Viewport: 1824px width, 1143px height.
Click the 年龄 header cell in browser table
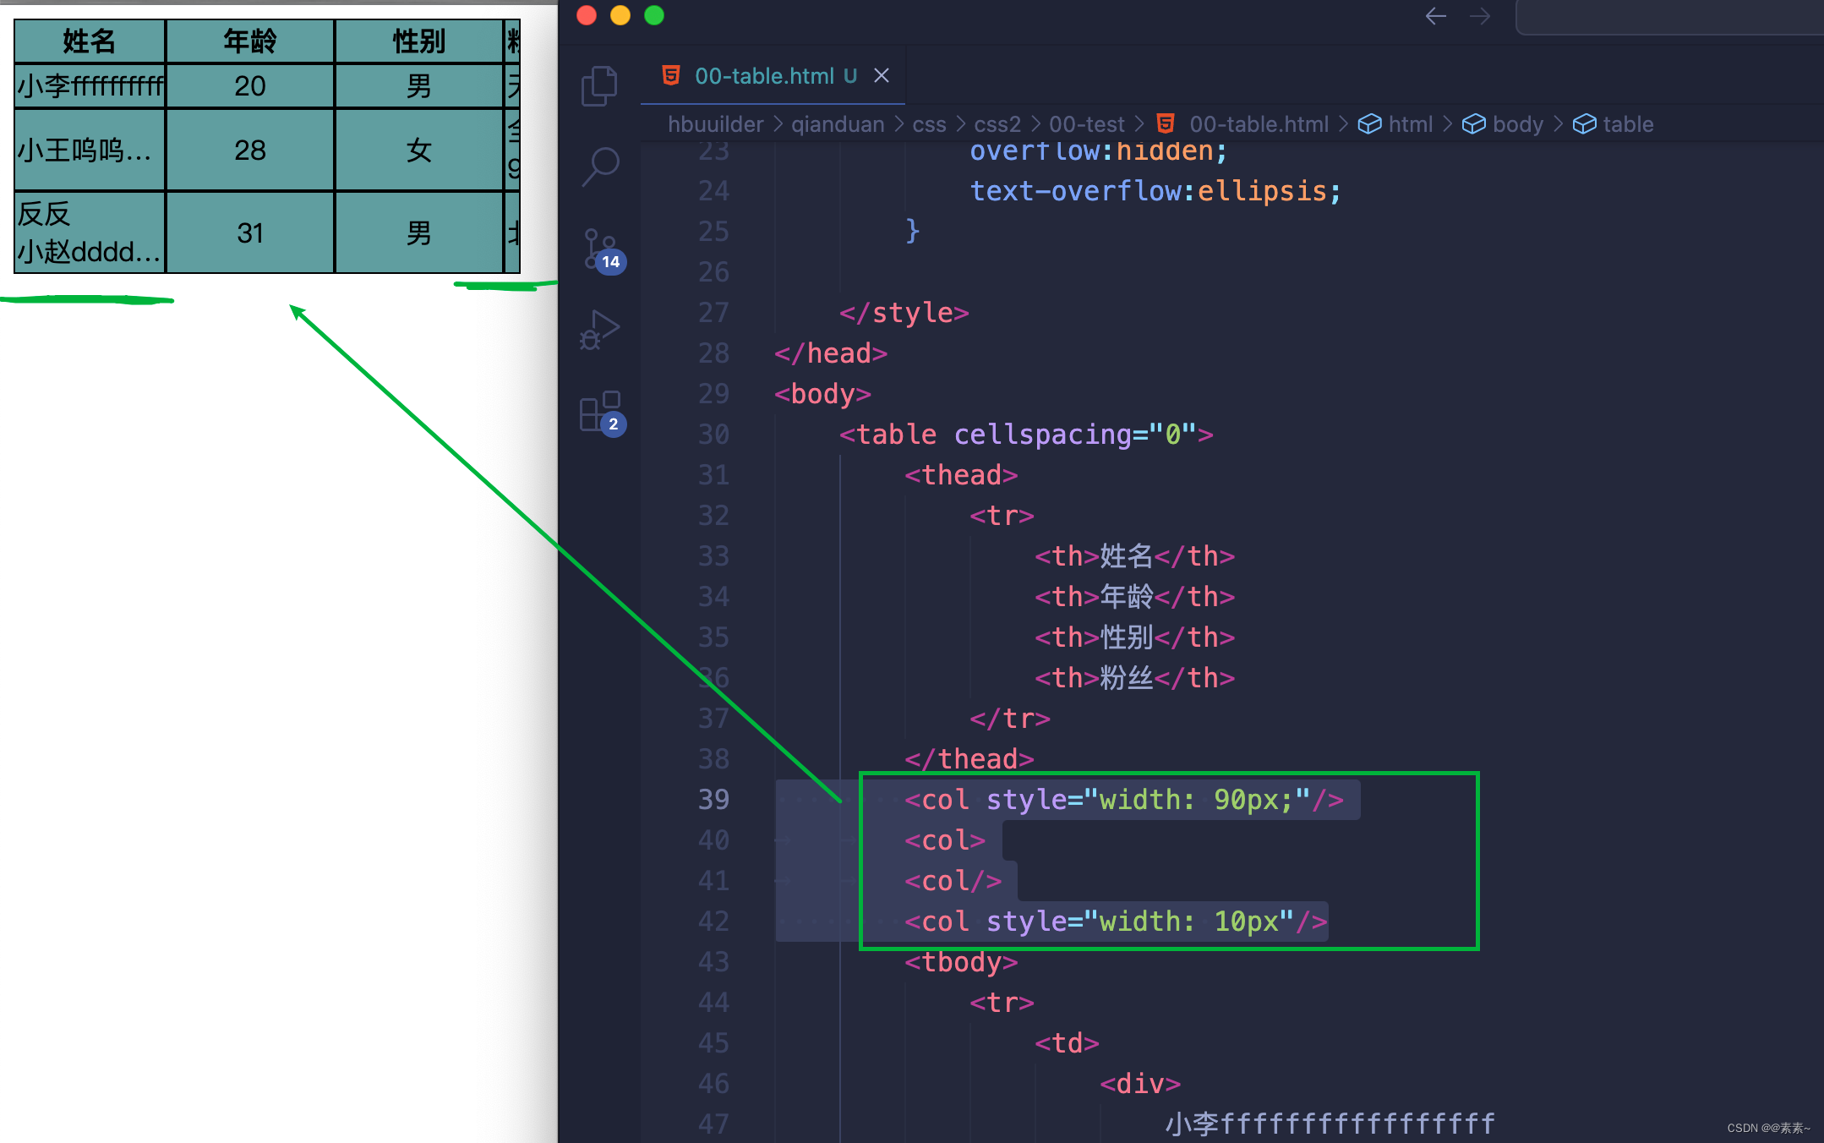[x=250, y=41]
